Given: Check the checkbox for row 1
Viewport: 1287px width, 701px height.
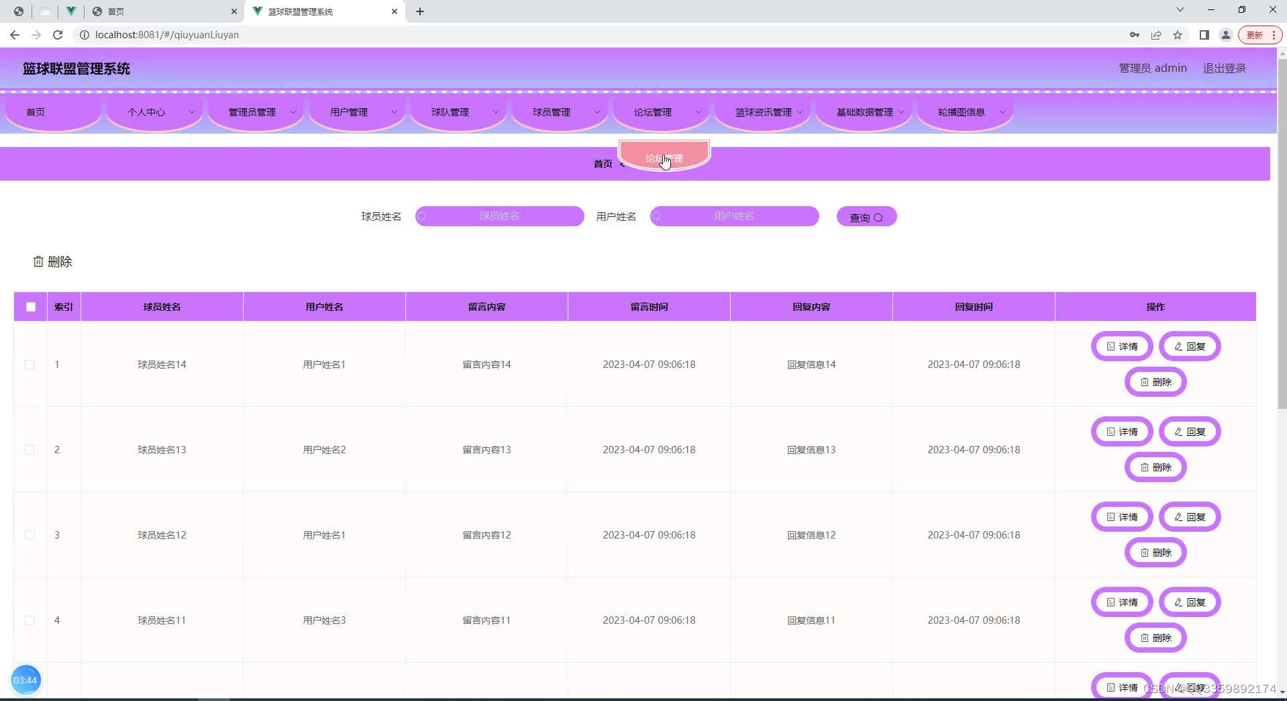Looking at the screenshot, I should point(30,365).
